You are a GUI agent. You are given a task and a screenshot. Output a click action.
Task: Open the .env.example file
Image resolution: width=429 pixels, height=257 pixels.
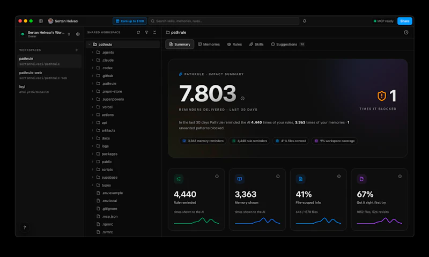tap(123, 193)
